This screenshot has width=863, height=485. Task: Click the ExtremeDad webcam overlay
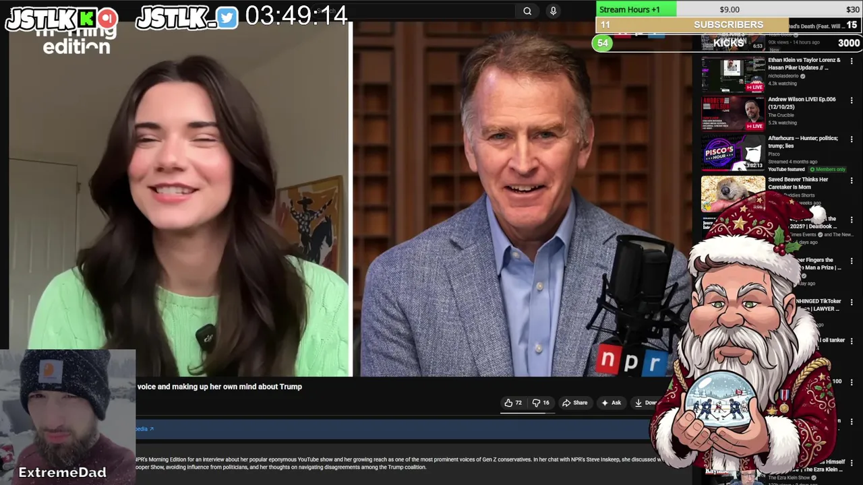coord(67,417)
